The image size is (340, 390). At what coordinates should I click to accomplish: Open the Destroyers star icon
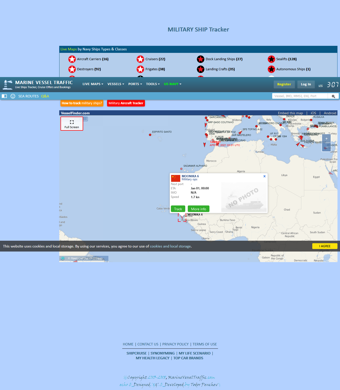click(x=72, y=69)
